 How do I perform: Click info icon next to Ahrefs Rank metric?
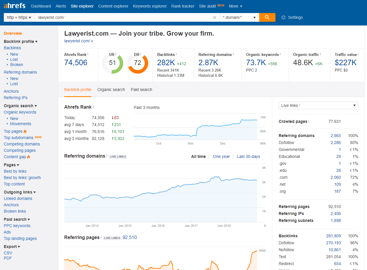pyautogui.click(x=88, y=54)
